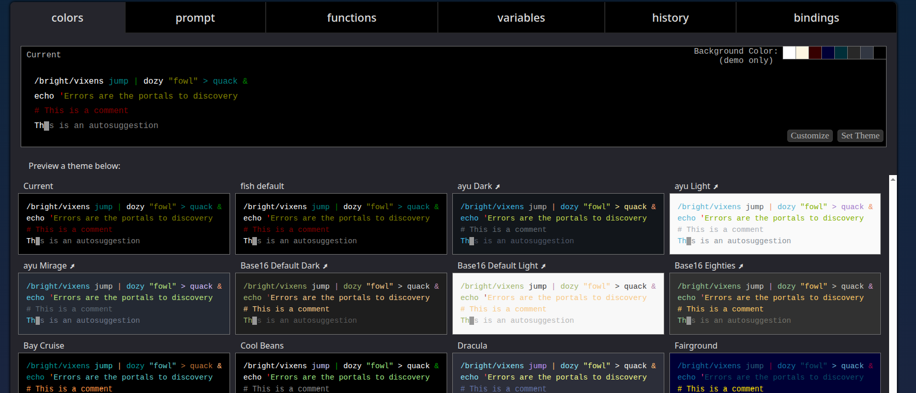
Task: Switch to the prompt tab
Action: pos(195,18)
